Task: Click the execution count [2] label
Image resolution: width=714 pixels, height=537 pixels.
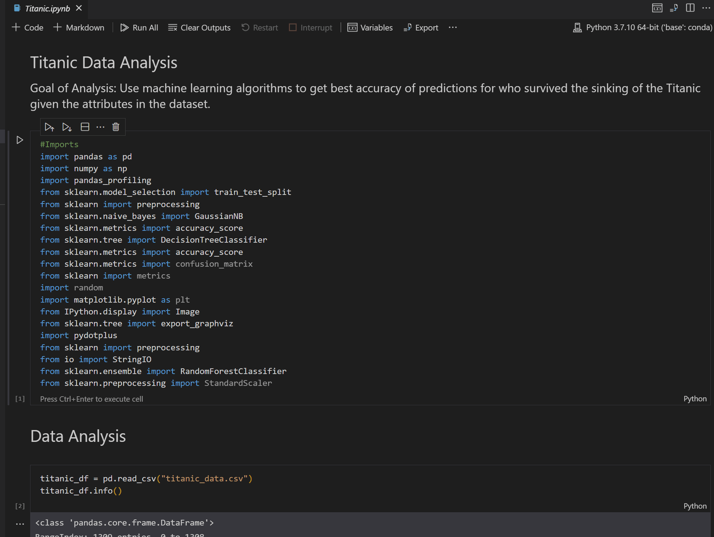Action: pyautogui.click(x=20, y=506)
